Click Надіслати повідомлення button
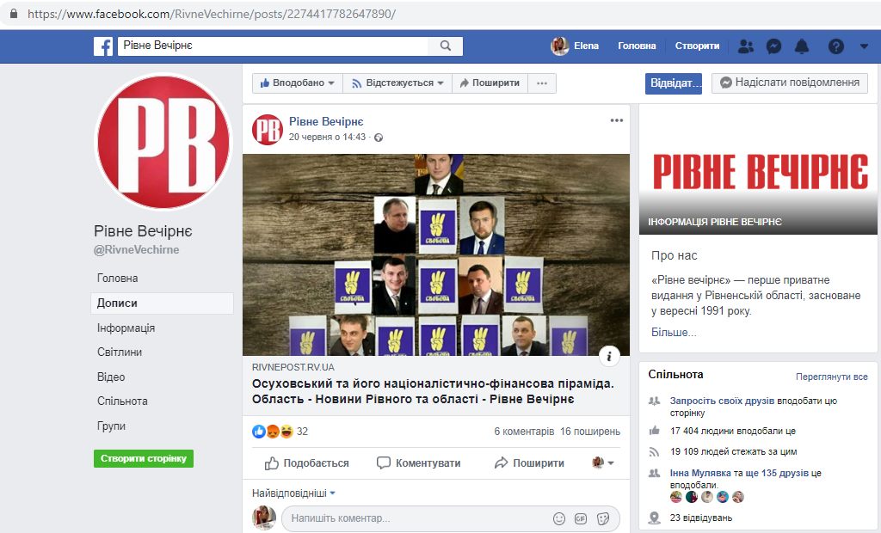Viewport: 881px width, 533px height. point(790,83)
